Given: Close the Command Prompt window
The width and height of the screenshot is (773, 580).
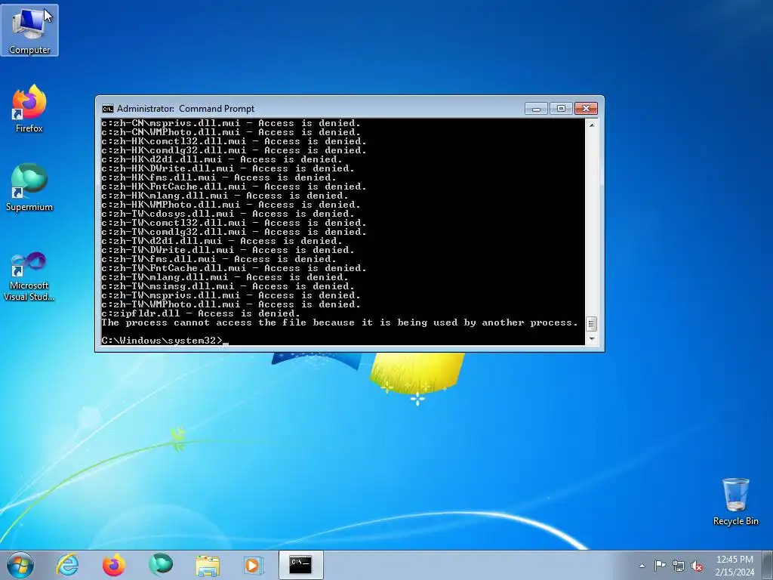Looking at the screenshot, I should (586, 109).
